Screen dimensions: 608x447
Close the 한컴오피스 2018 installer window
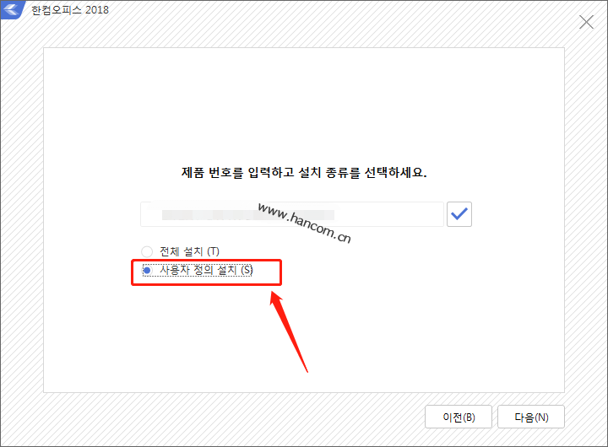[x=586, y=22]
